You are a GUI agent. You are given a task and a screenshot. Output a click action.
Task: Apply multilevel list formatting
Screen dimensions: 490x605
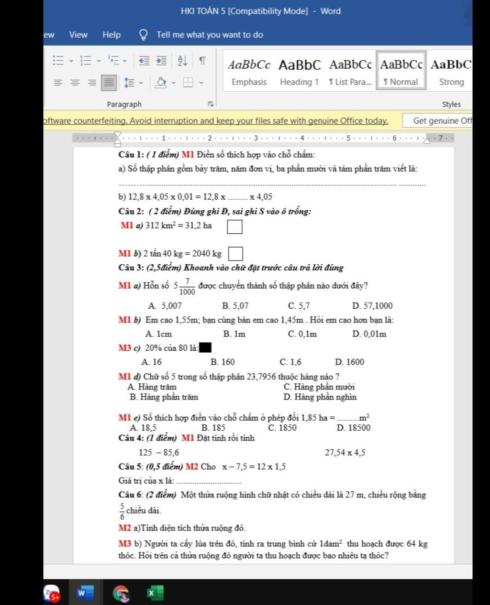(x=113, y=61)
